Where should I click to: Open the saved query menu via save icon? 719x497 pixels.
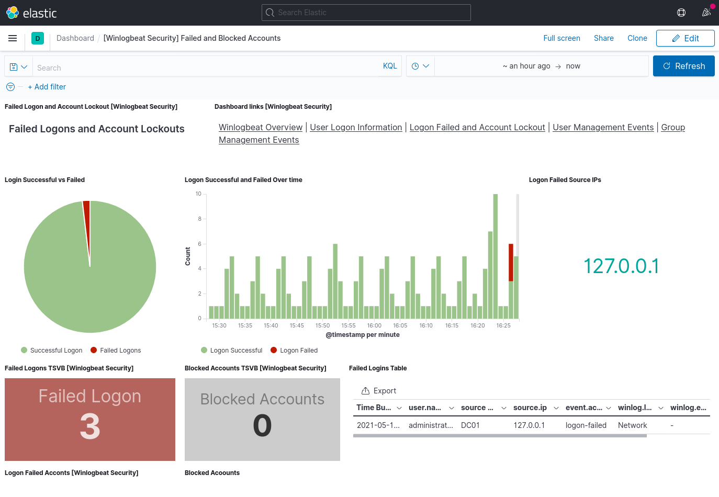13,66
